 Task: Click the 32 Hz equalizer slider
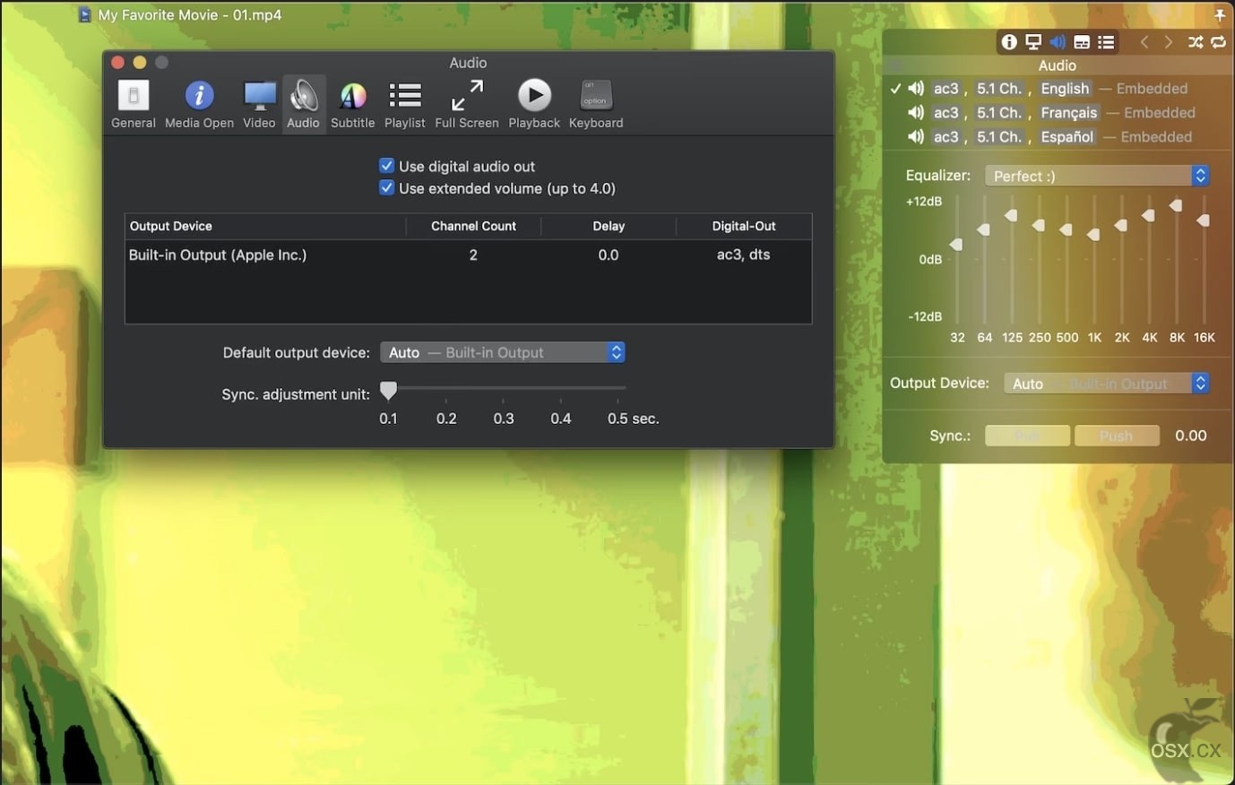click(x=957, y=245)
